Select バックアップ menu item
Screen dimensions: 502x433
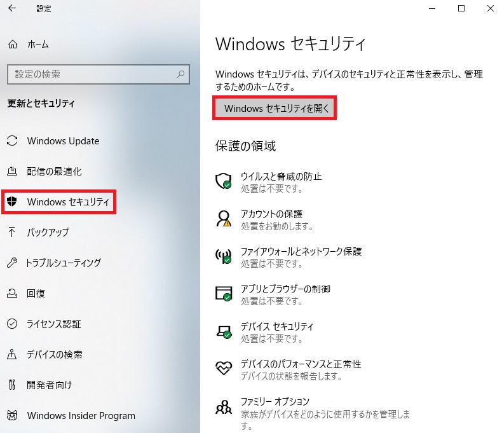[48, 232]
